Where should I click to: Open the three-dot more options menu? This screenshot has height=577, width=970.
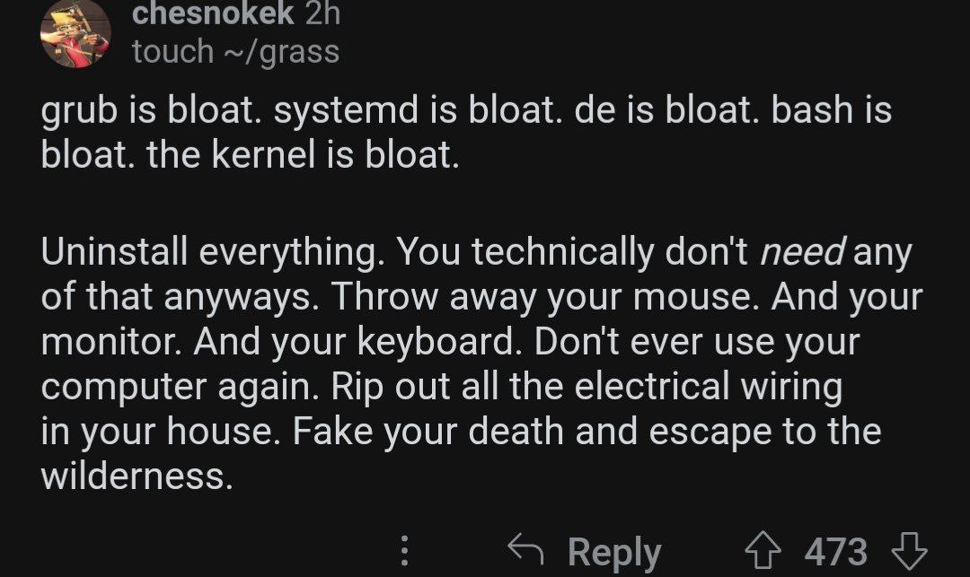coord(404,548)
